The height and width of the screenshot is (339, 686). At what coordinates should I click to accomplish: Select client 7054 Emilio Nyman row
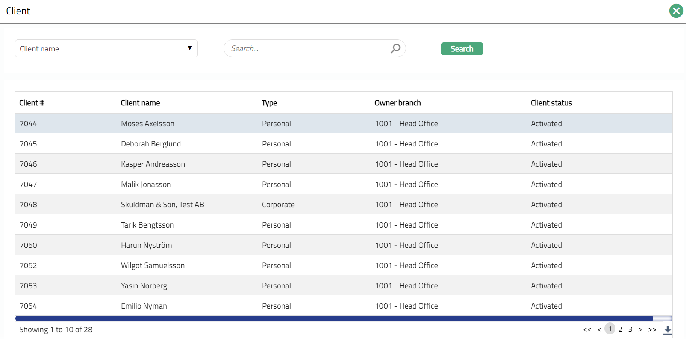click(144, 306)
